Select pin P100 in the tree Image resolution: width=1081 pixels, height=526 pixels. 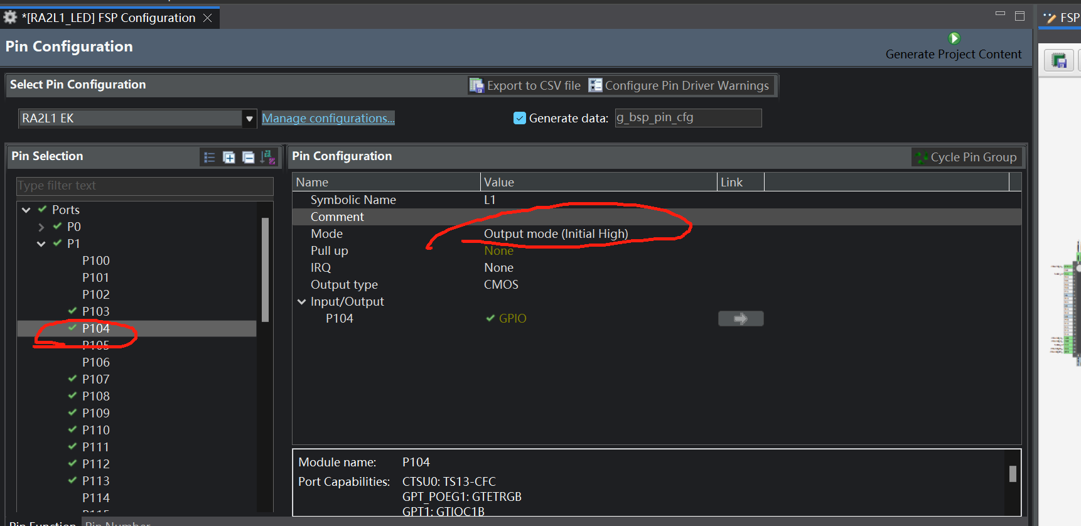[96, 260]
